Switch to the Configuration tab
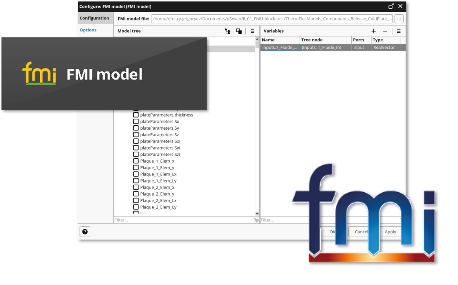The height and width of the screenshot is (285, 458). click(x=95, y=18)
